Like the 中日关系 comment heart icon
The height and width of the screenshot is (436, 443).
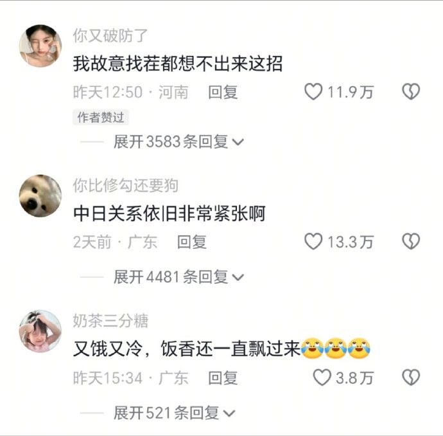coord(313,241)
